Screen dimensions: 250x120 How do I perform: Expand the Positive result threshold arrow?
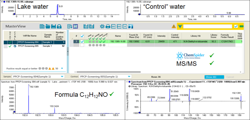pos(62,68)
